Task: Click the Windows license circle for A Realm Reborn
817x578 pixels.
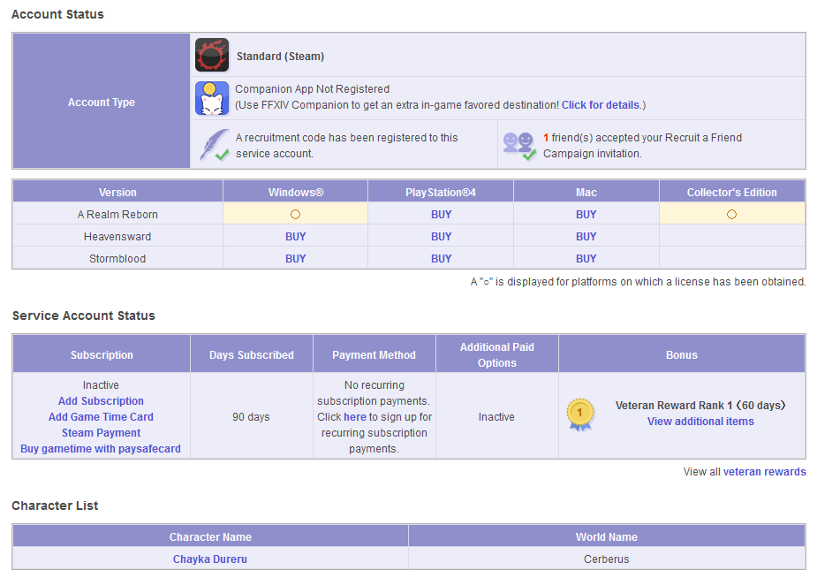Action: pos(295,214)
